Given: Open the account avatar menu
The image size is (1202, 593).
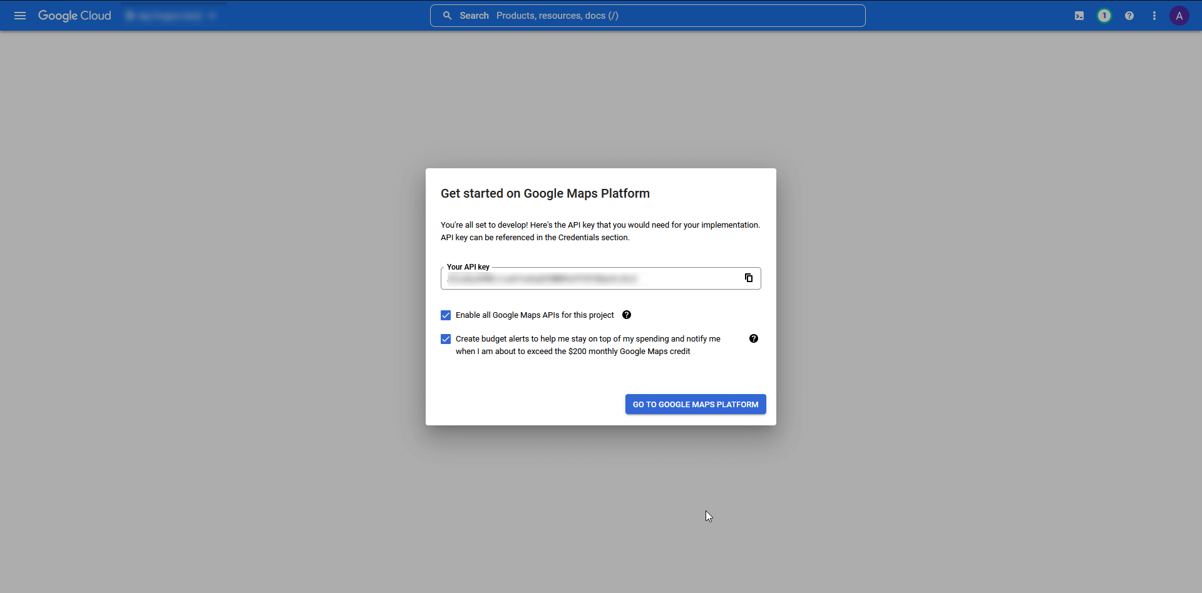Looking at the screenshot, I should (x=1179, y=16).
